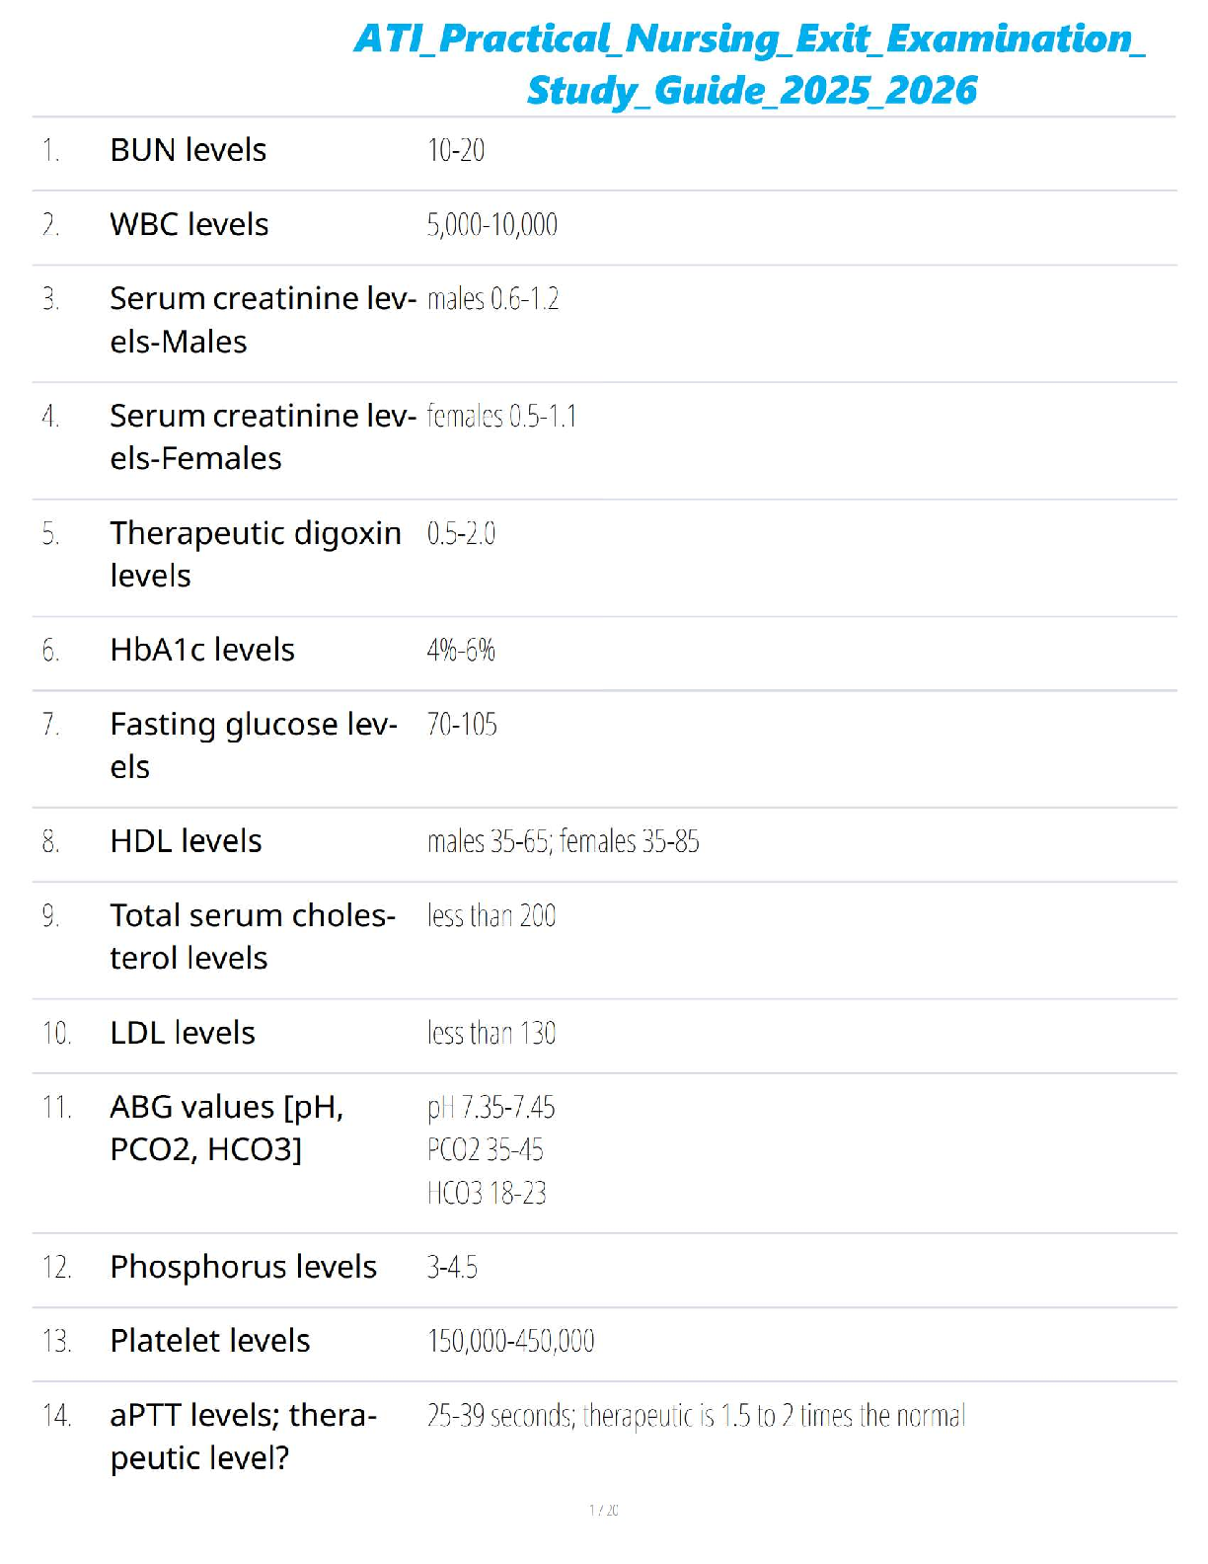This screenshot has width=1208, height=1564.
Task: Select the "HCO3 18-23" line
Action: [x=487, y=1194]
